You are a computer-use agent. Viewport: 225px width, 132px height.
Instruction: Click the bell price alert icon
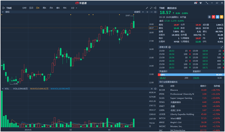210,17
